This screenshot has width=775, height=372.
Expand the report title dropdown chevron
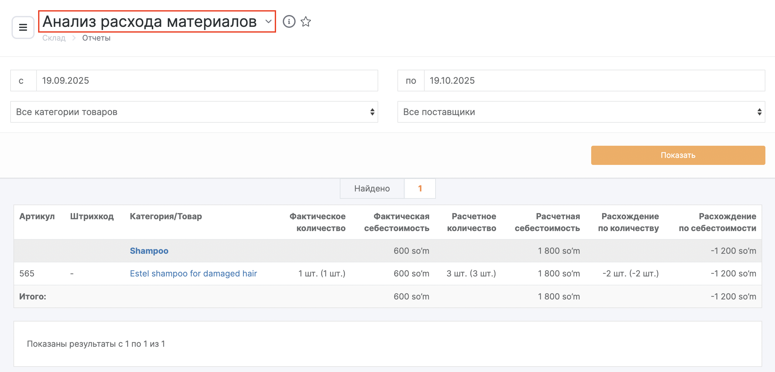click(268, 22)
